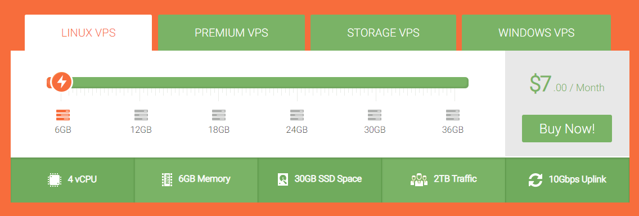Viewport: 639px width, 216px height.
Task: Click the vCPU chip icon
Action: [x=54, y=180]
